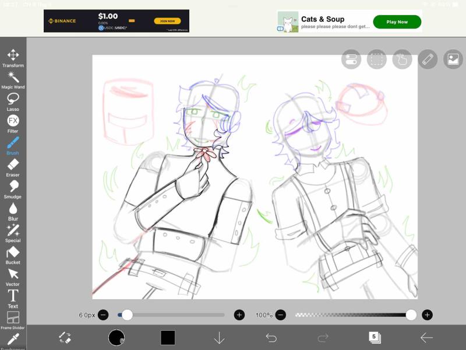The height and width of the screenshot is (350, 466).
Task: Click the Join Now Binance button
Action: coord(167,21)
